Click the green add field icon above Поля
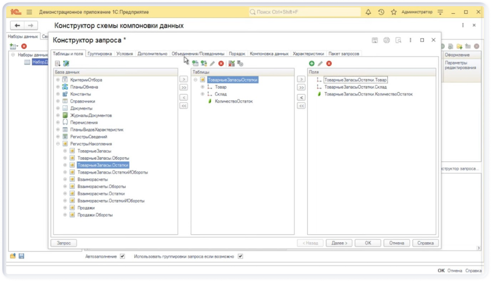Viewport: 491px width, 281px height. 312,63
